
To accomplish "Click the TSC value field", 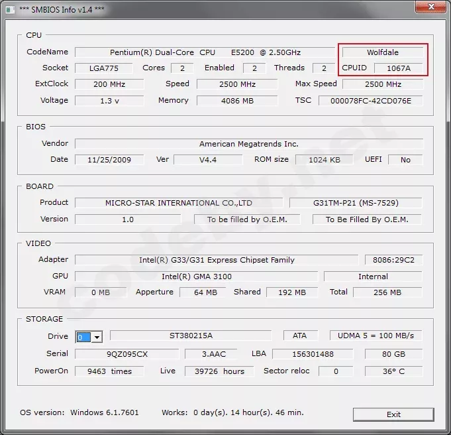I will pos(371,101).
